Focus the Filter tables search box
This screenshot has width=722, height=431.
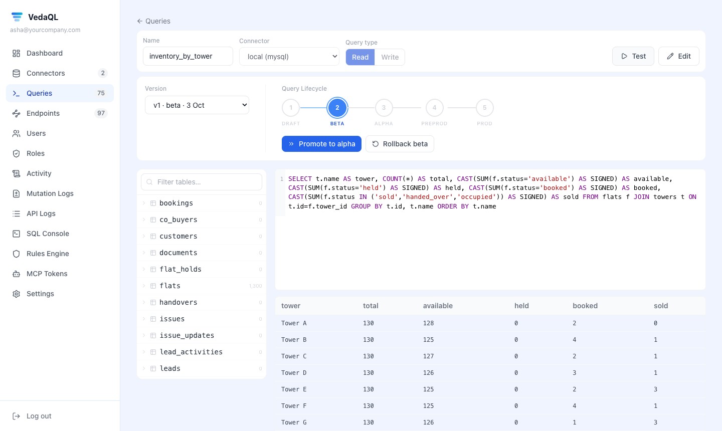coord(202,182)
